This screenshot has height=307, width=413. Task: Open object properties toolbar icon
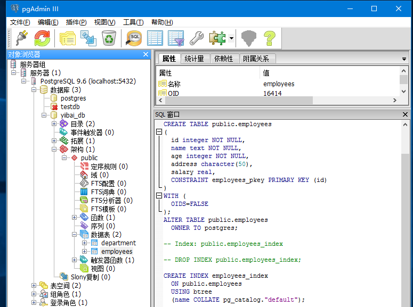tap(68, 38)
